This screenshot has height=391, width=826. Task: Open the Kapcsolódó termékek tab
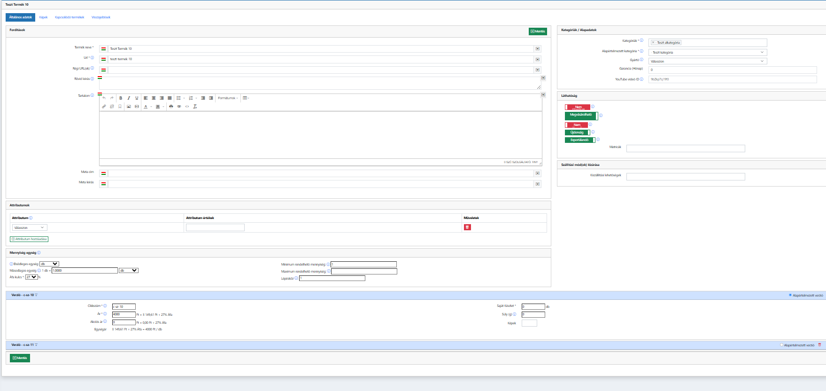69,17
